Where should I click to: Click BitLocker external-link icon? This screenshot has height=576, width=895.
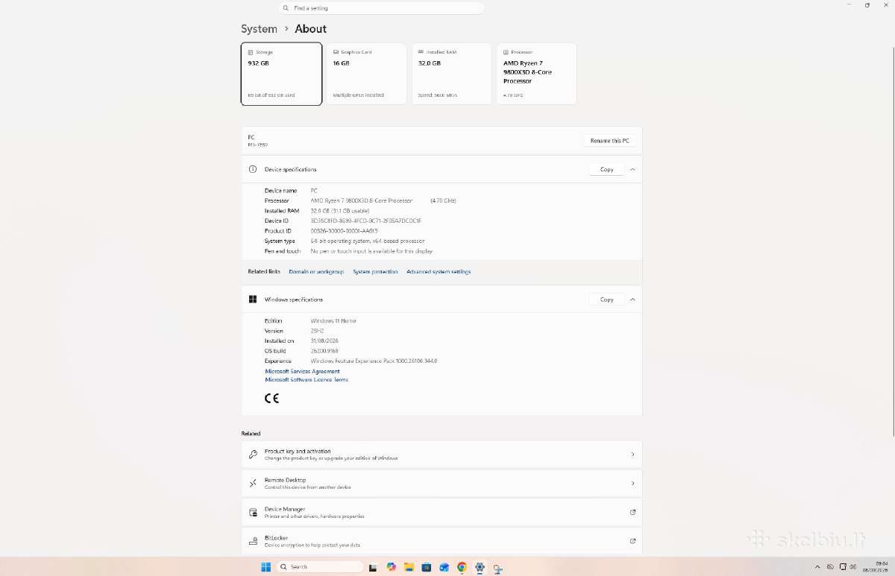click(x=632, y=541)
